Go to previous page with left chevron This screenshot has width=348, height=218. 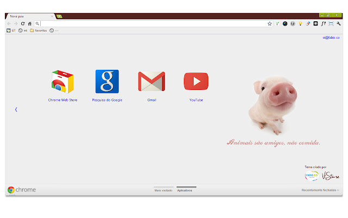(16, 110)
